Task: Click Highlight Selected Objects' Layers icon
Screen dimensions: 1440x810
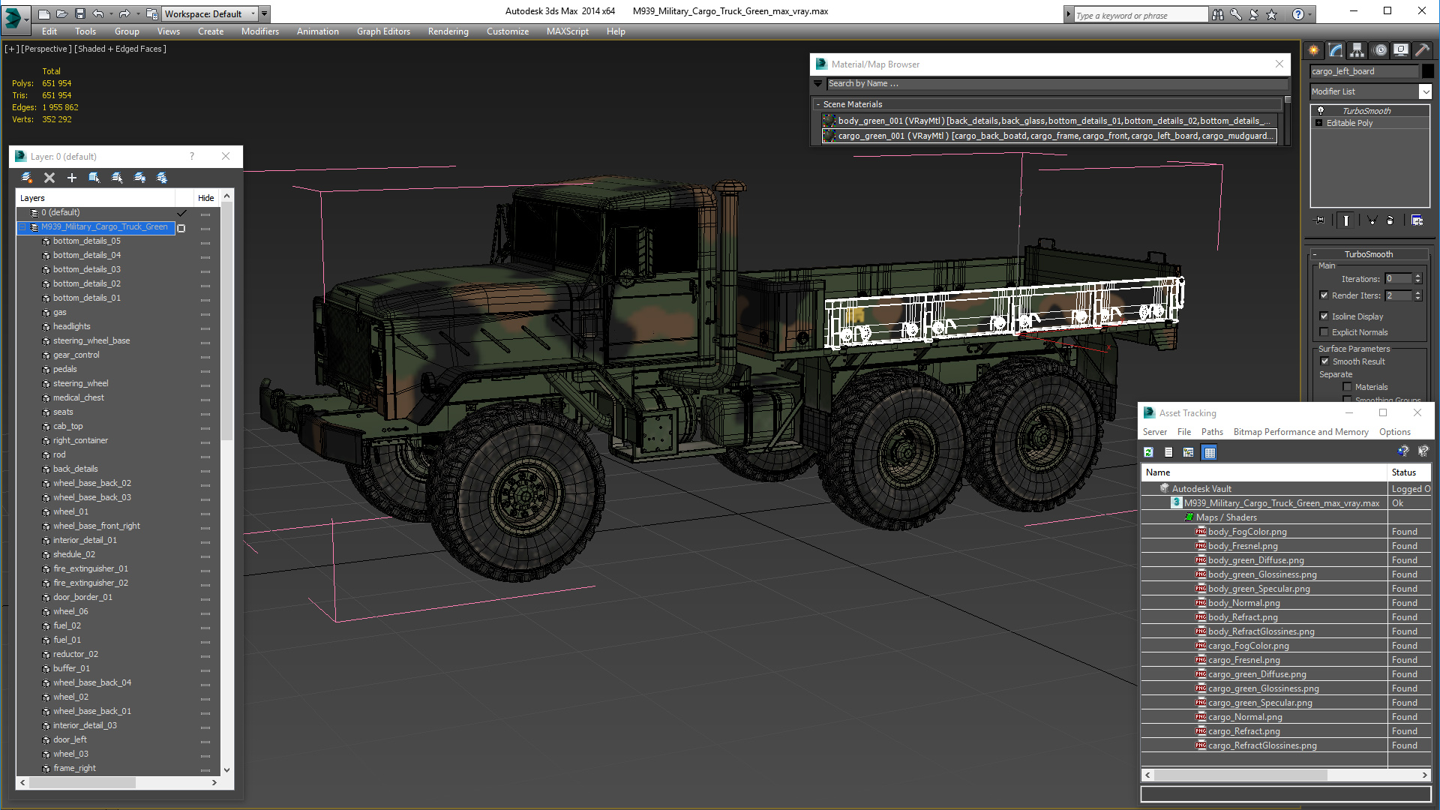Action: [117, 178]
